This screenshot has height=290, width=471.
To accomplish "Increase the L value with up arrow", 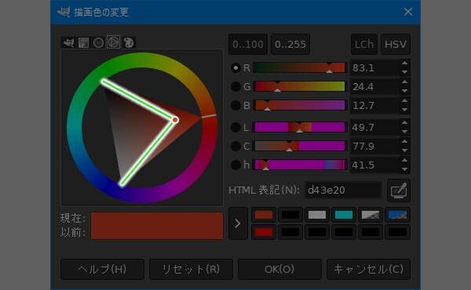I will 404,122.
